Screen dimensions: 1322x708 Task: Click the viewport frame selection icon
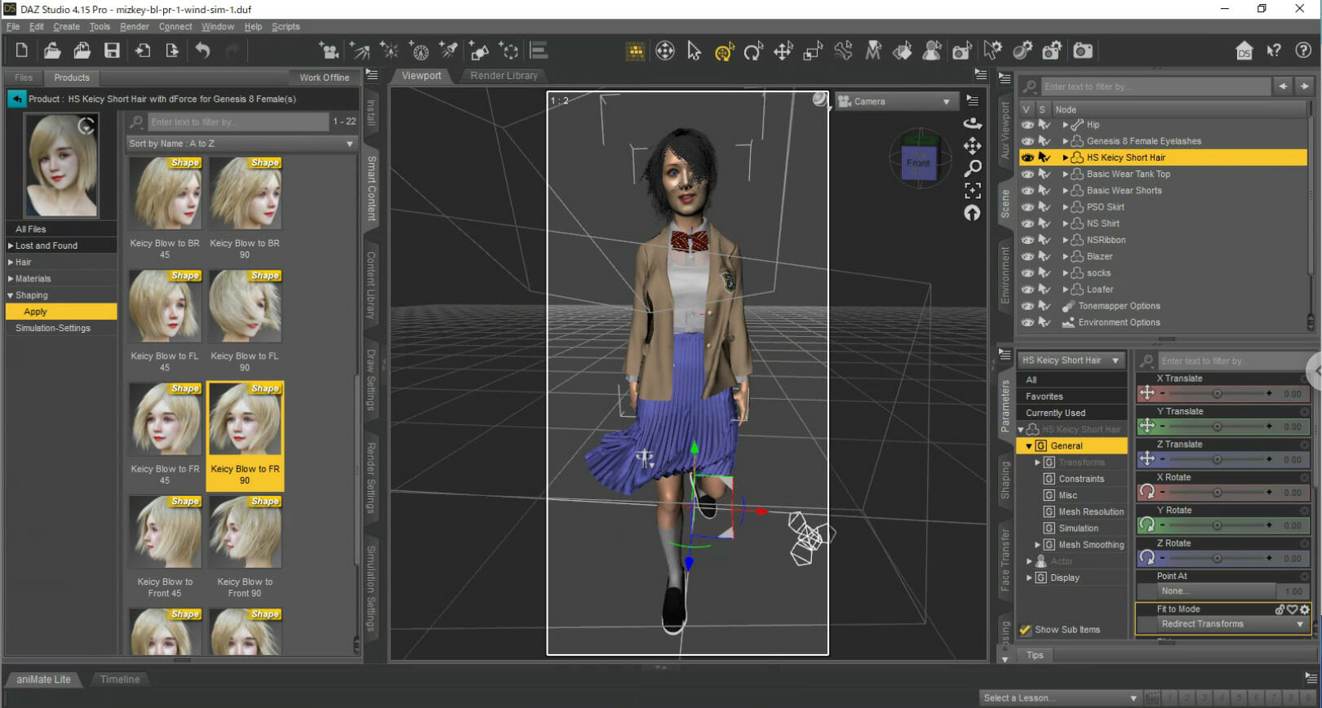[972, 191]
